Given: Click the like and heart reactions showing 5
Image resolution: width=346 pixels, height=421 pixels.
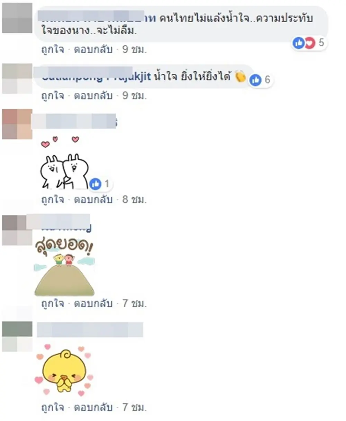Looking at the screenshot, I should (x=309, y=43).
